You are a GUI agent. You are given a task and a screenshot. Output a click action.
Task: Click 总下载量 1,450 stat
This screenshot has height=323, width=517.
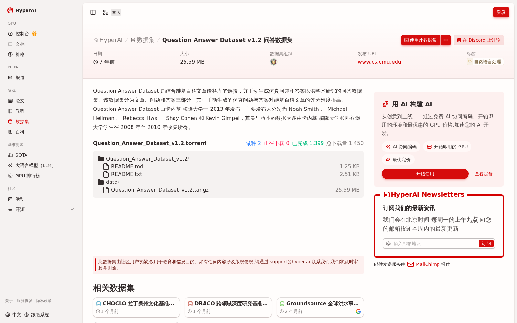coord(345,143)
